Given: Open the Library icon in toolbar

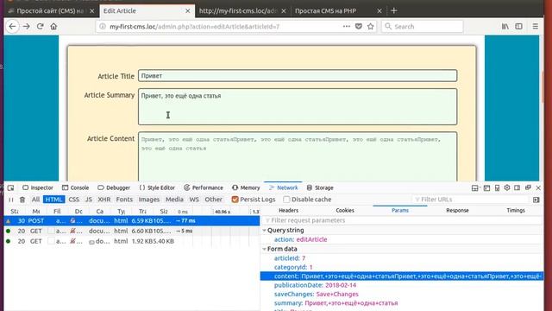Looking at the screenshot, I should (x=505, y=27).
